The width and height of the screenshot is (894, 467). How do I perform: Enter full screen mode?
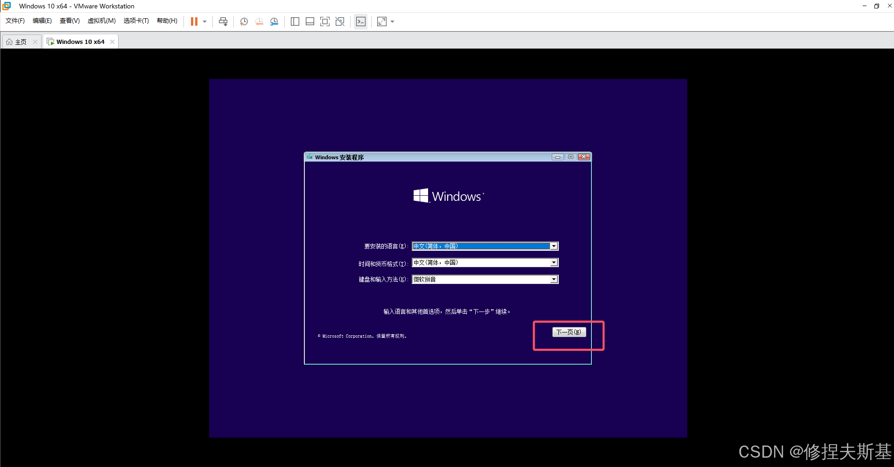[x=325, y=21]
